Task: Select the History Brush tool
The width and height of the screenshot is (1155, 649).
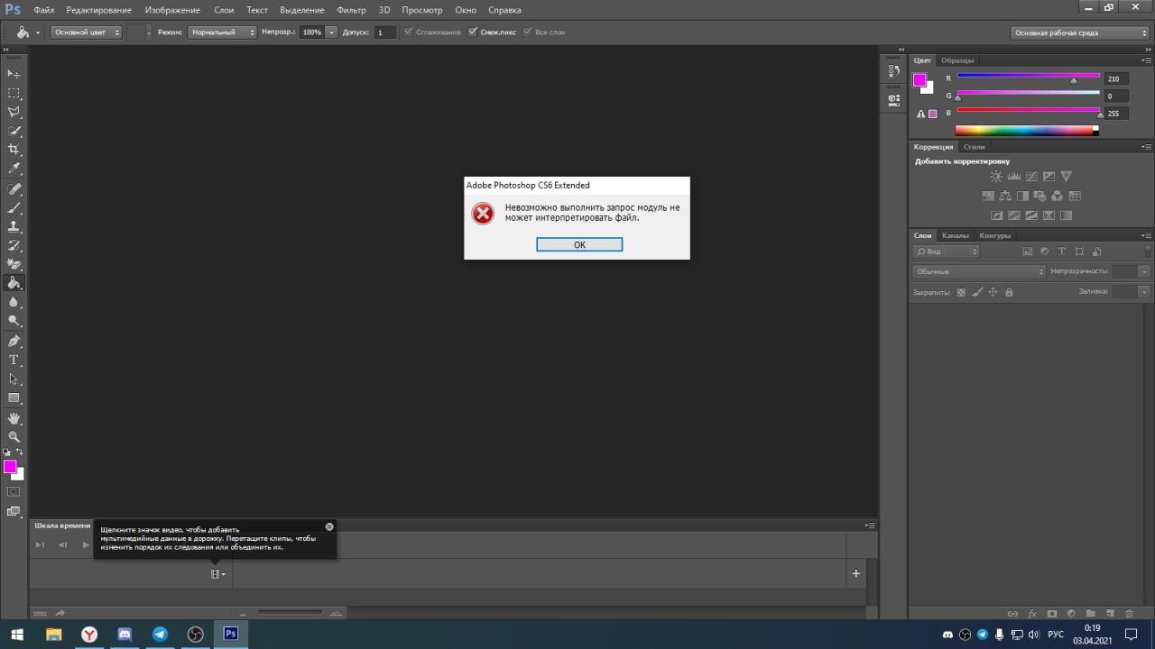Action: pos(14,245)
